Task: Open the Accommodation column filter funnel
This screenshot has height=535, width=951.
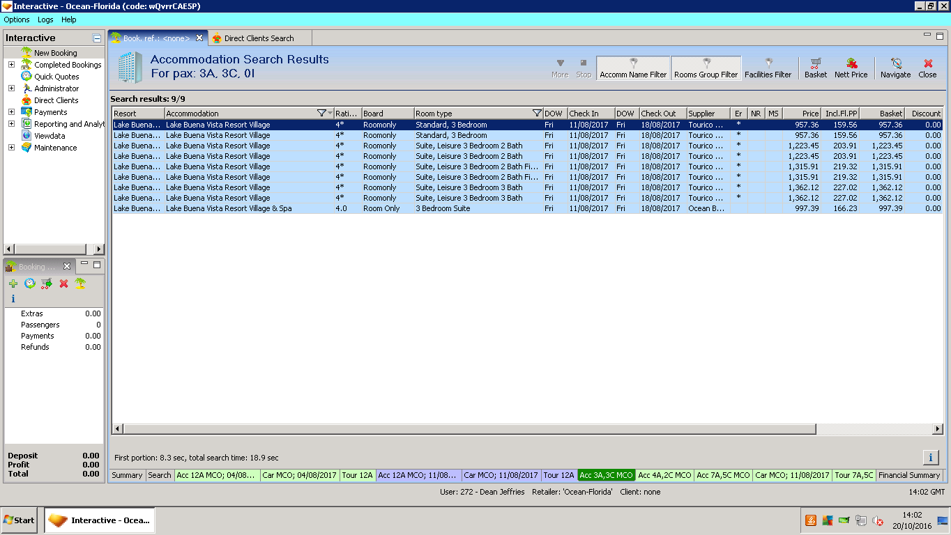Action: [321, 114]
